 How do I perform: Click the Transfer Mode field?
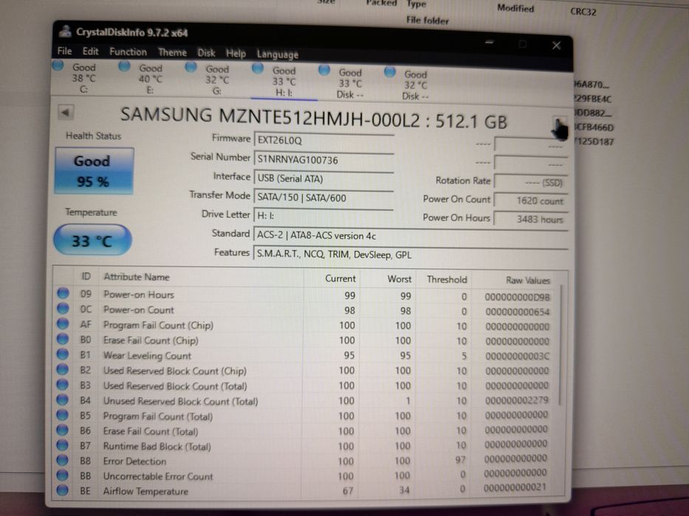coord(324,198)
